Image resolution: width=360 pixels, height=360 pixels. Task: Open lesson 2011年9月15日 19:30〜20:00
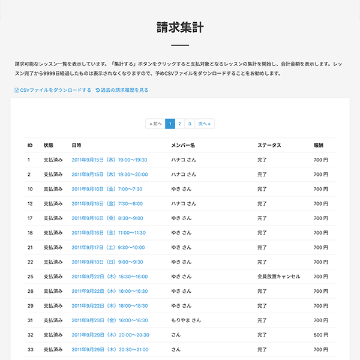click(110, 175)
